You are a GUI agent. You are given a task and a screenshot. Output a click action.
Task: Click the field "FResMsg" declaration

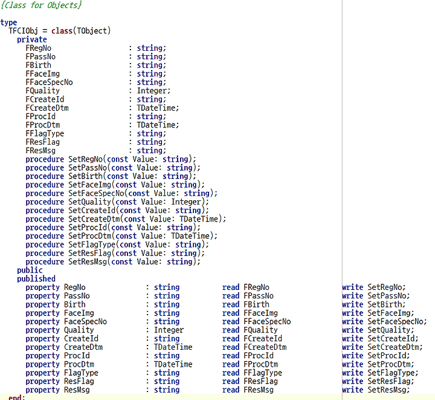pyautogui.click(x=40, y=151)
